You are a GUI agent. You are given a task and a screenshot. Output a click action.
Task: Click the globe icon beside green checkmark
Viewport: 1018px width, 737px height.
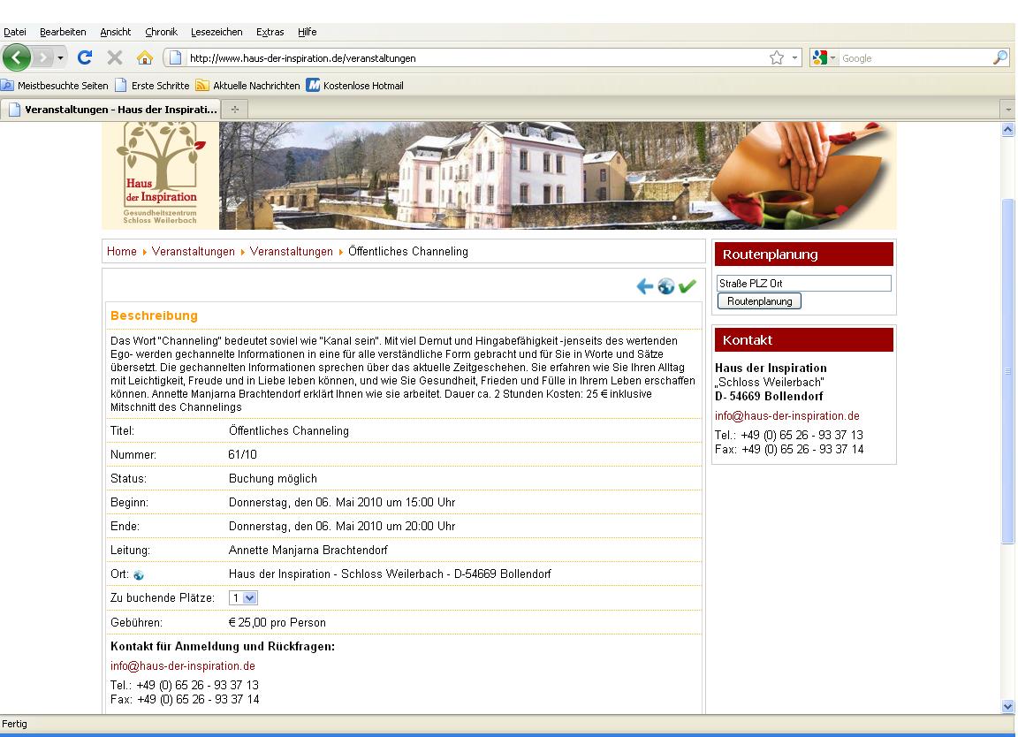click(x=666, y=286)
